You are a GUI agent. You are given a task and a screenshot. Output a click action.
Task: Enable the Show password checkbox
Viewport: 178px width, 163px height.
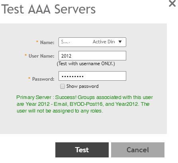[x=63, y=86]
